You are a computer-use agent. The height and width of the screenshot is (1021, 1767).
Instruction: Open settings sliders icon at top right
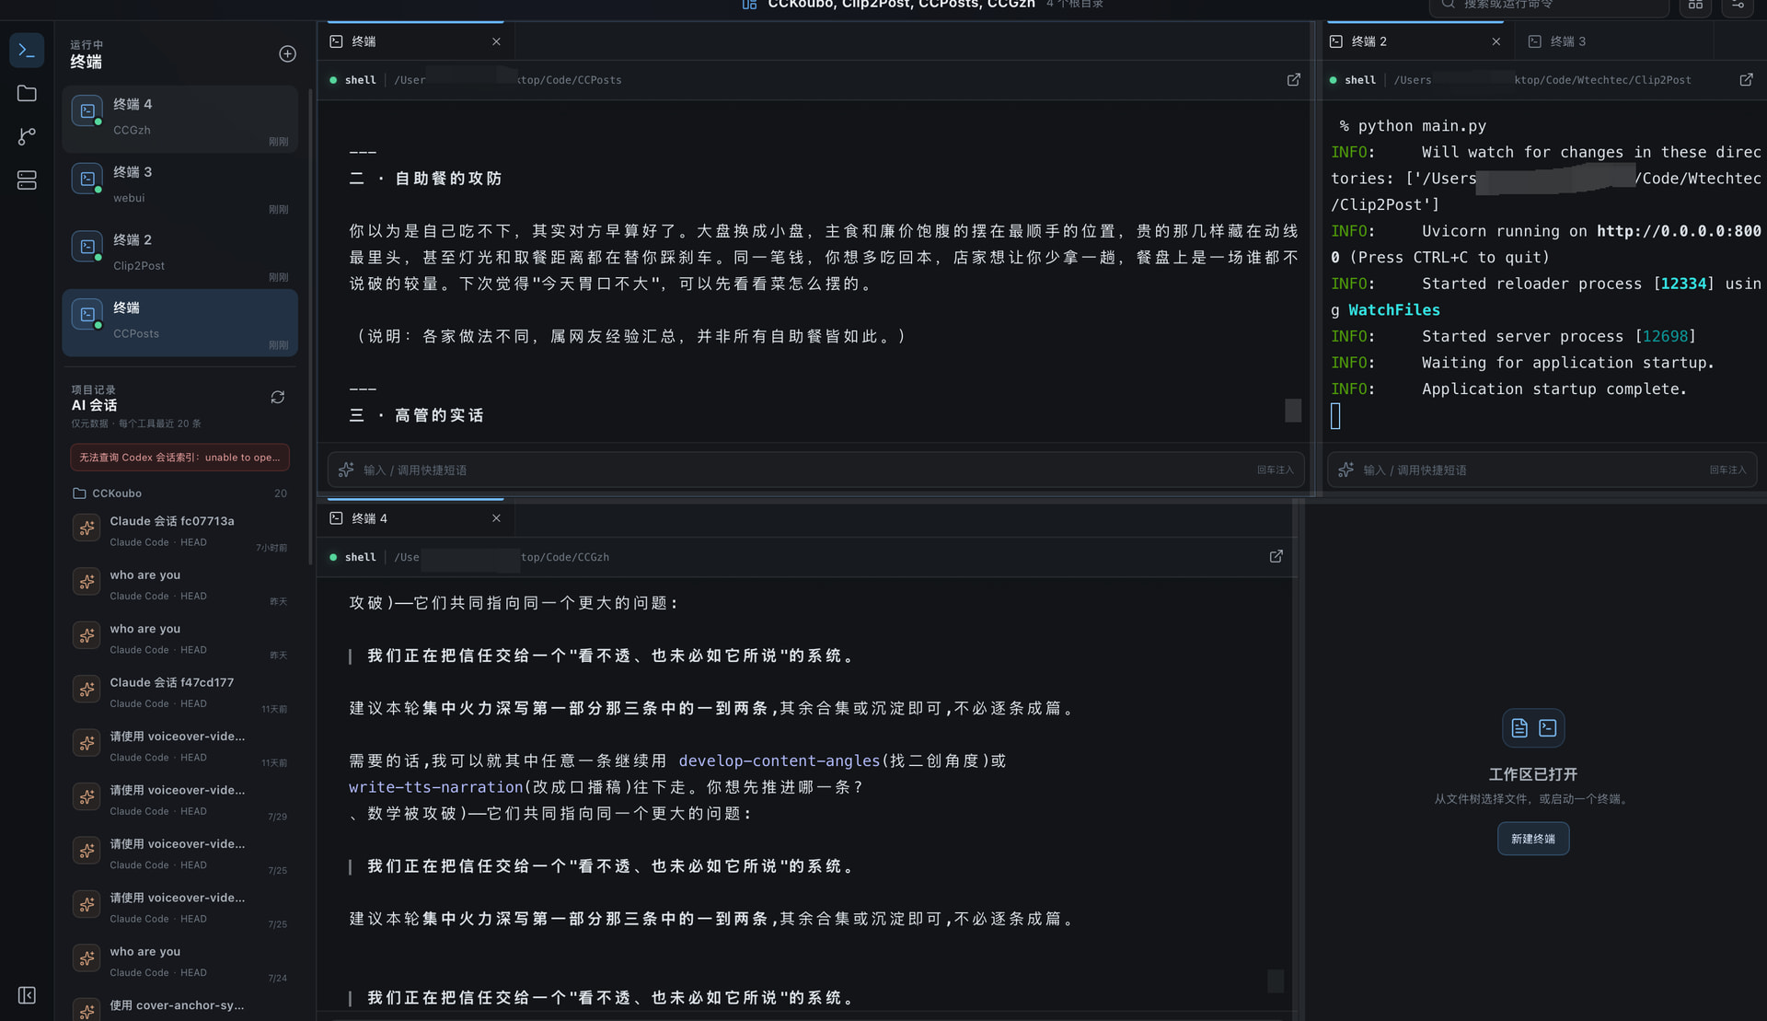pos(1738,6)
